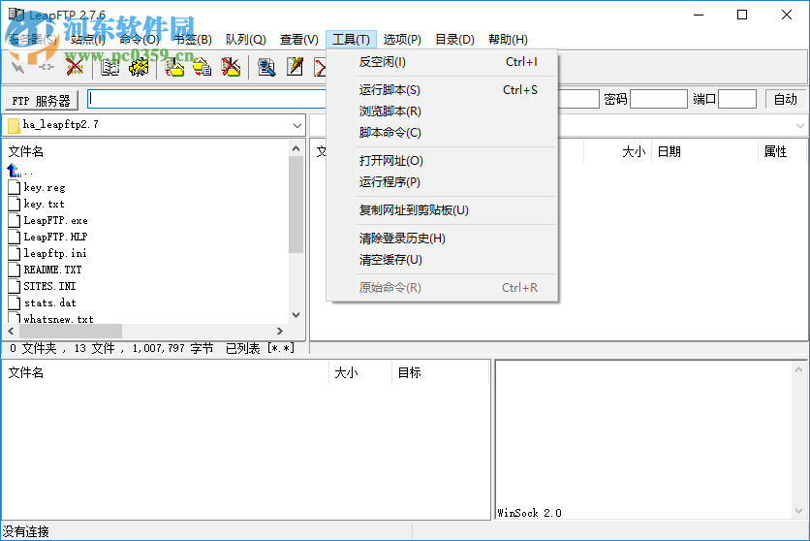
Task: Click the partially hidden script page icon
Action: [x=320, y=67]
